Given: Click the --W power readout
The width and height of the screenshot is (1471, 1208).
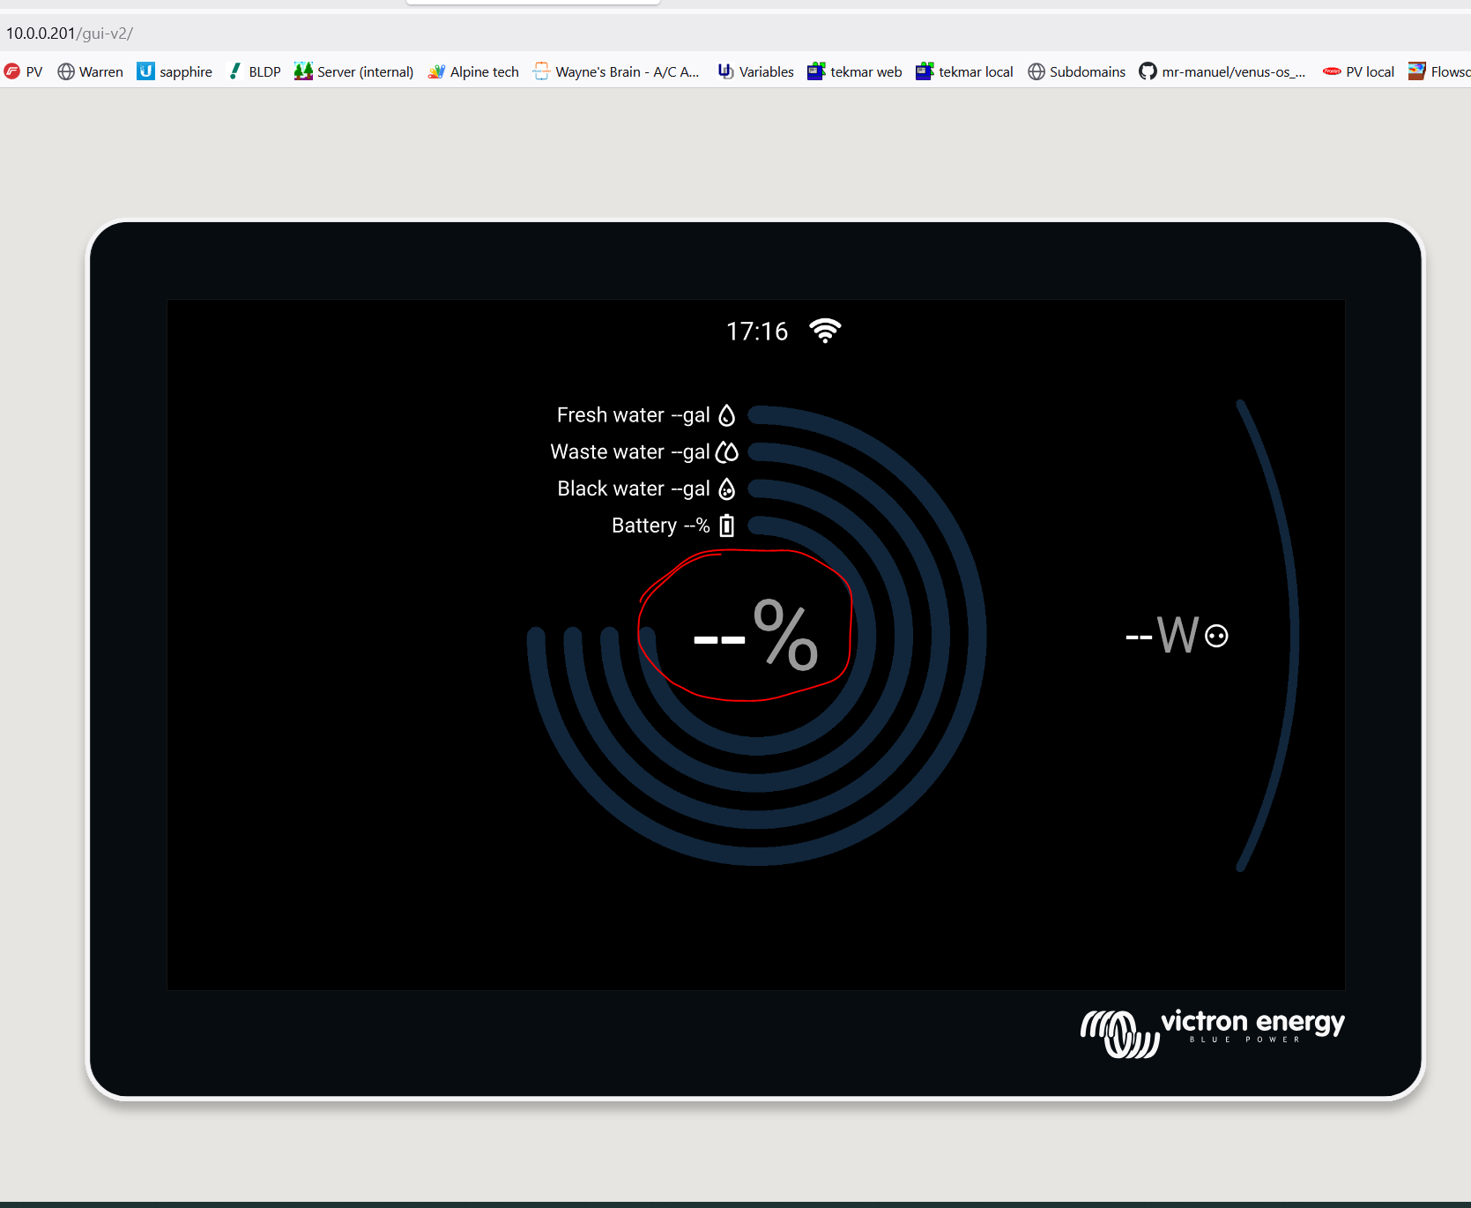Looking at the screenshot, I should tap(1163, 635).
